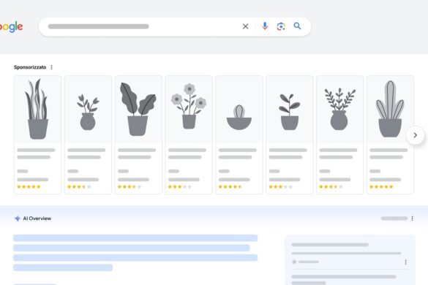Open the tall striped cactus product image

point(390,109)
